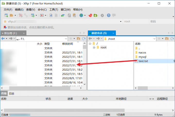
Task: Go to home folder in local pane
Action: (x=79, y=39)
